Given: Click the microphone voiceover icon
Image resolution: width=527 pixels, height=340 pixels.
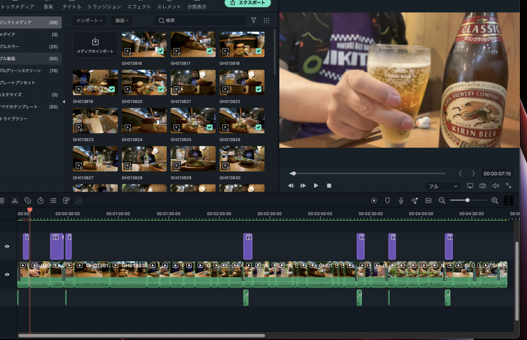Looking at the screenshot, I should (401, 201).
